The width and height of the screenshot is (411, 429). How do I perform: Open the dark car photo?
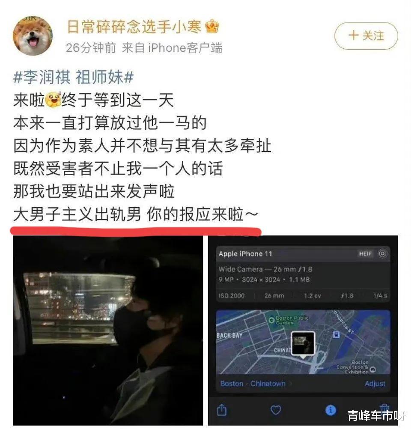108,330
